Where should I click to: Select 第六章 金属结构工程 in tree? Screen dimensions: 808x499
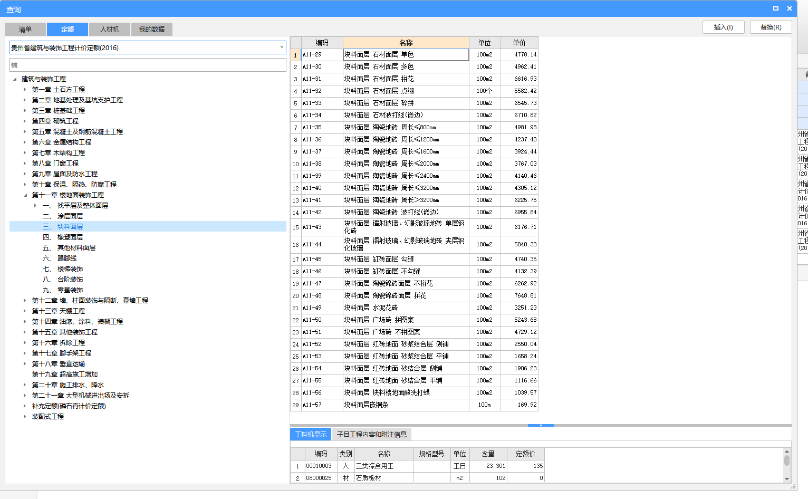pyautogui.click(x=62, y=142)
